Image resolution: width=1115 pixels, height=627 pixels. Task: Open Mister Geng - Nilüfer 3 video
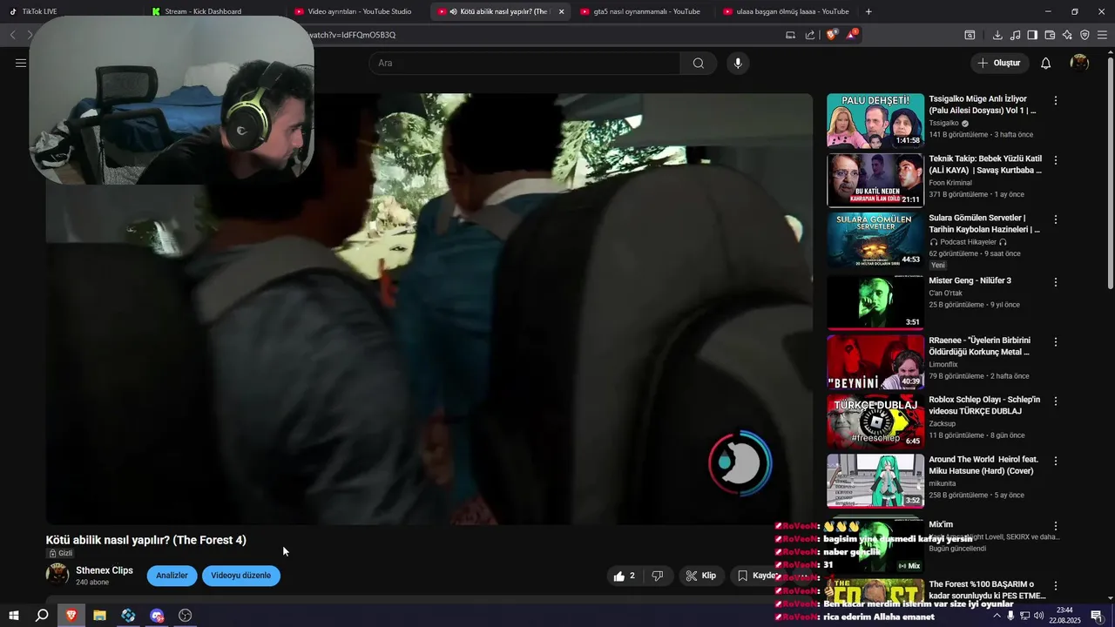click(x=970, y=280)
